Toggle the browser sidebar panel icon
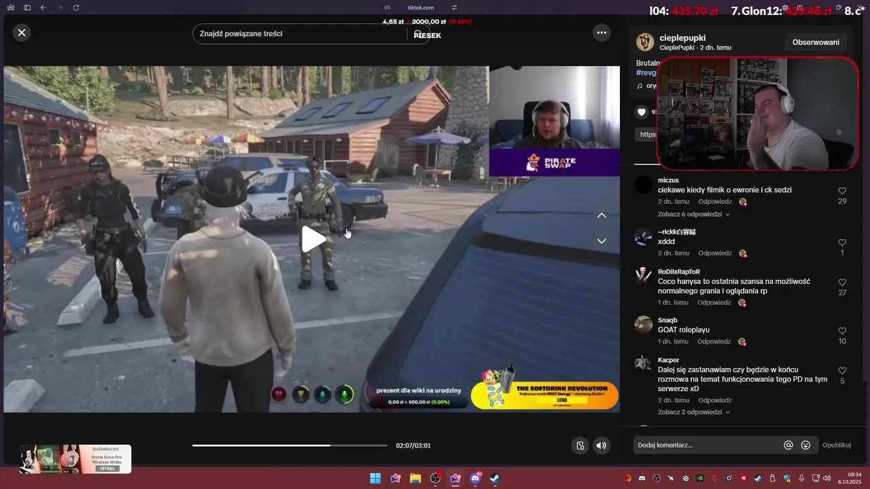 [27, 7]
